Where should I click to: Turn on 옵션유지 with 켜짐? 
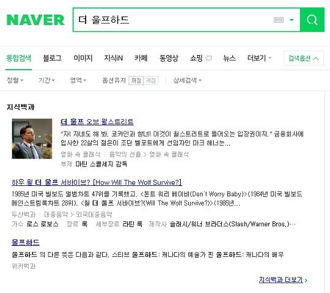coord(150,80)
